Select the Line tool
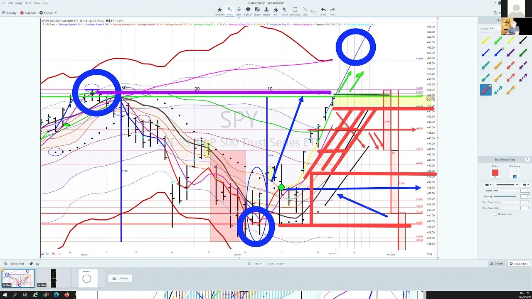 point(305,11)
